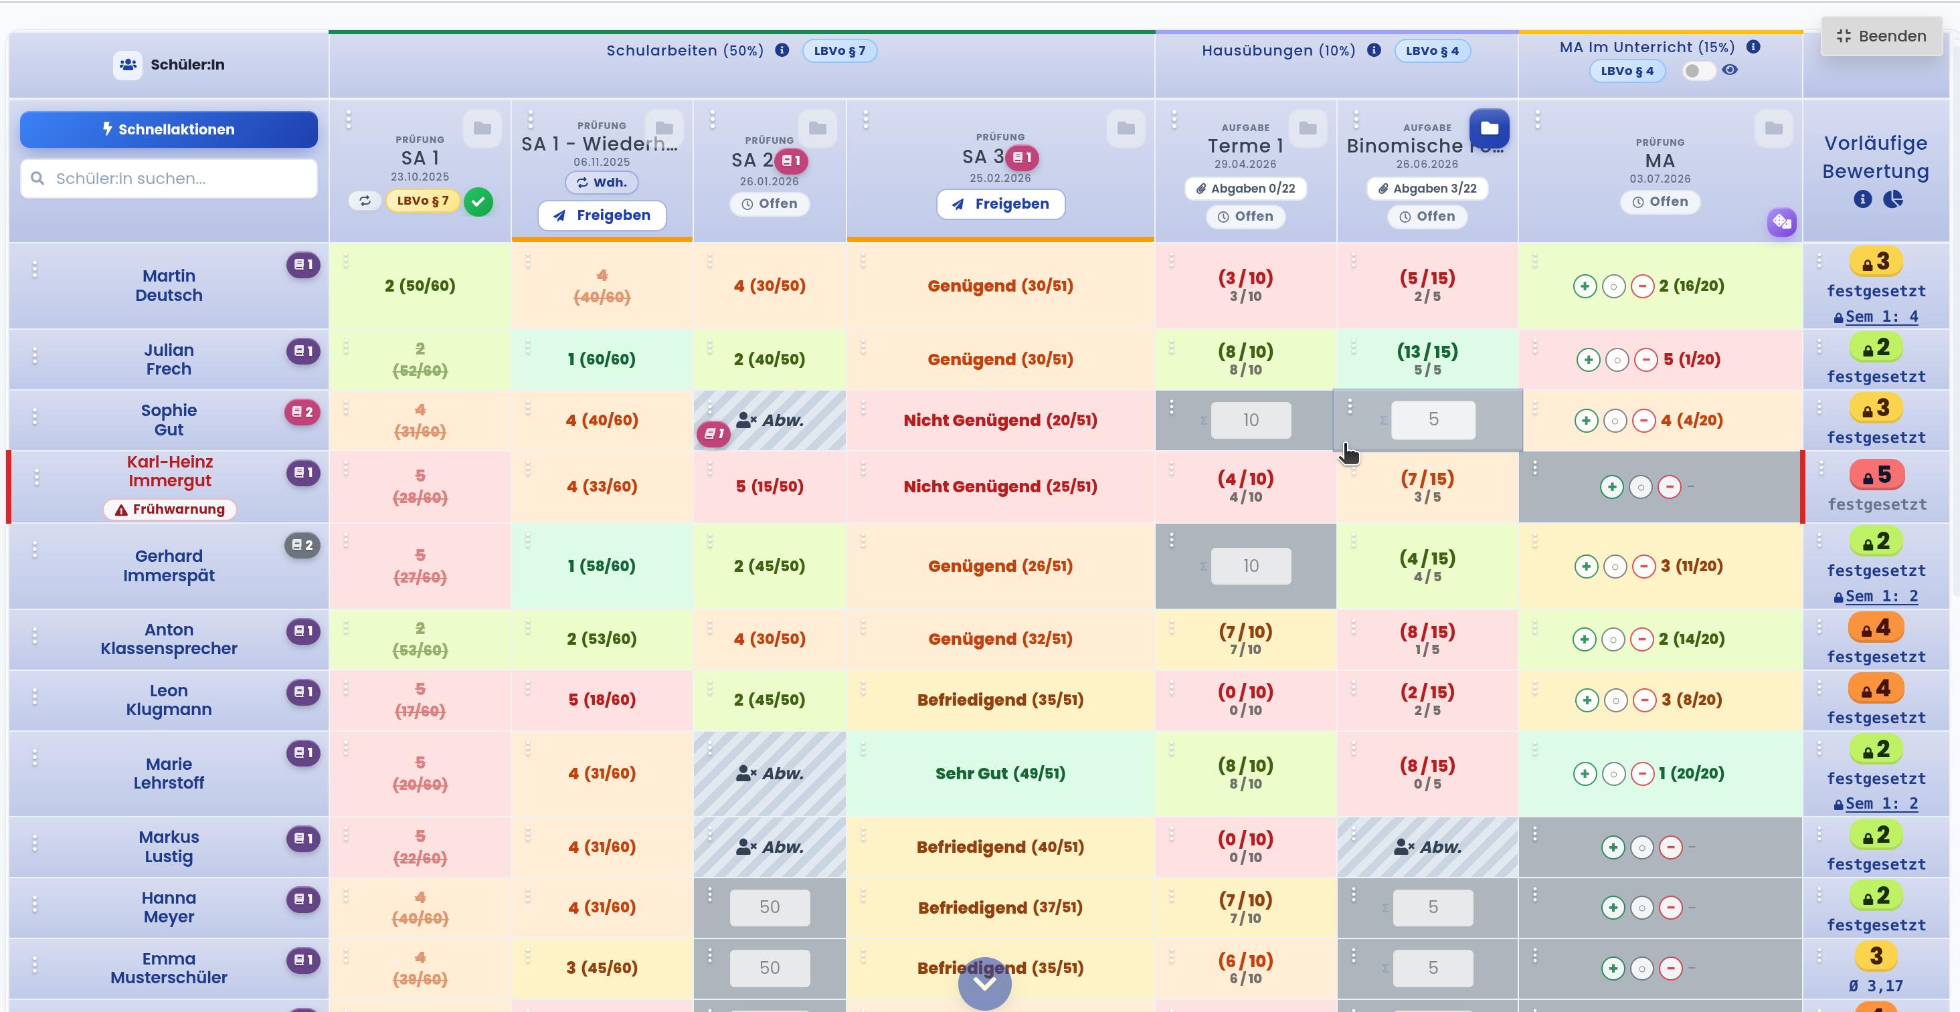Open the folder icon for Binomische Formeln
1960x1012 pixels.
coord(1489,128)
